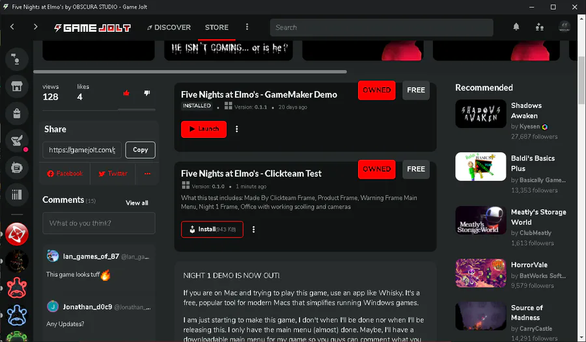Open the user avatar menu

[x=565, y=27]
